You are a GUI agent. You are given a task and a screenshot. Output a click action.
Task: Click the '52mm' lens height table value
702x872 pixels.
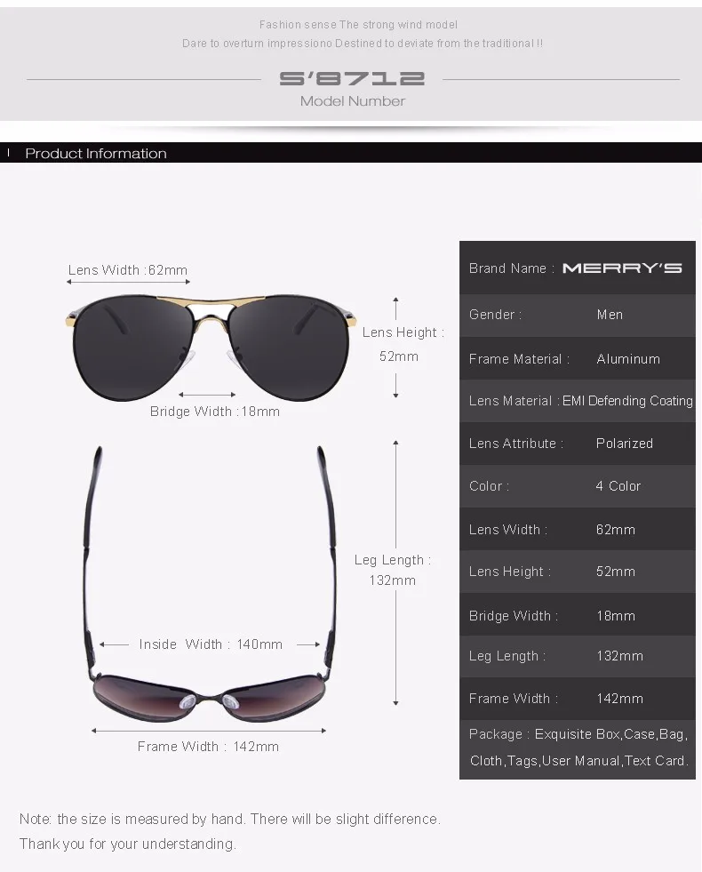[x=615, y=572]
